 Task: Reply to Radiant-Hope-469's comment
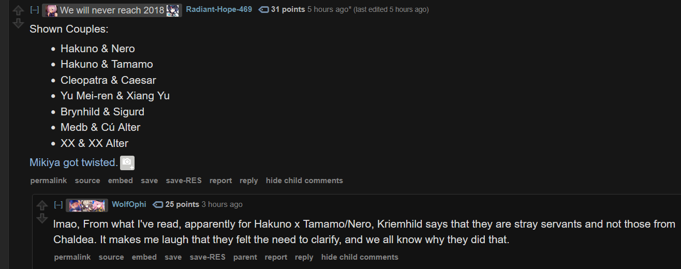point(248,181)
